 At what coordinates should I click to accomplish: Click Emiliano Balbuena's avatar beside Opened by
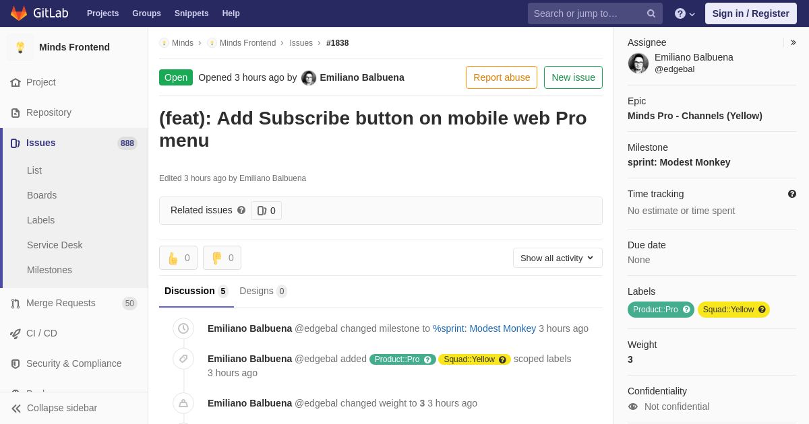(x=309, y=77)
